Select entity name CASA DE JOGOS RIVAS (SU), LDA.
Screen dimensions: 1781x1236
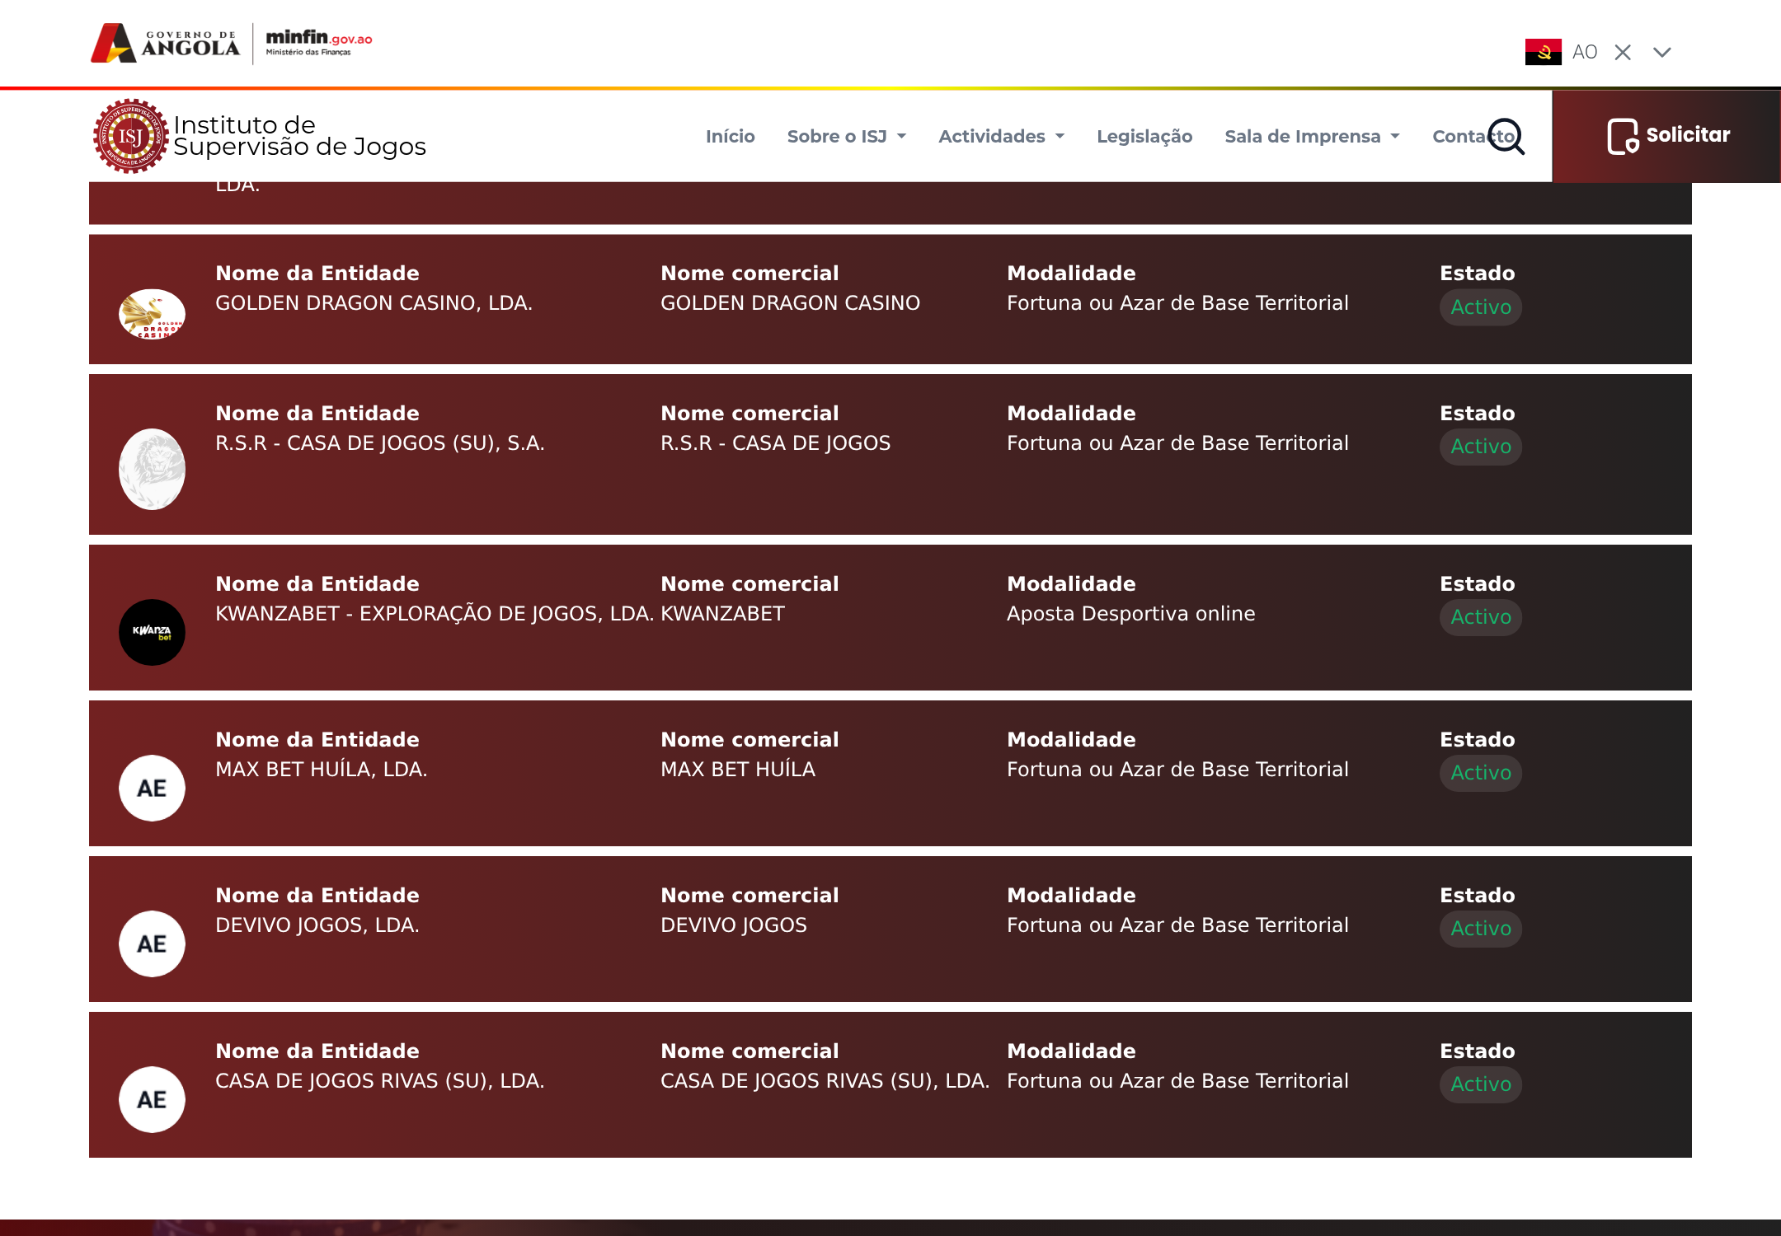click(380, 1081)
